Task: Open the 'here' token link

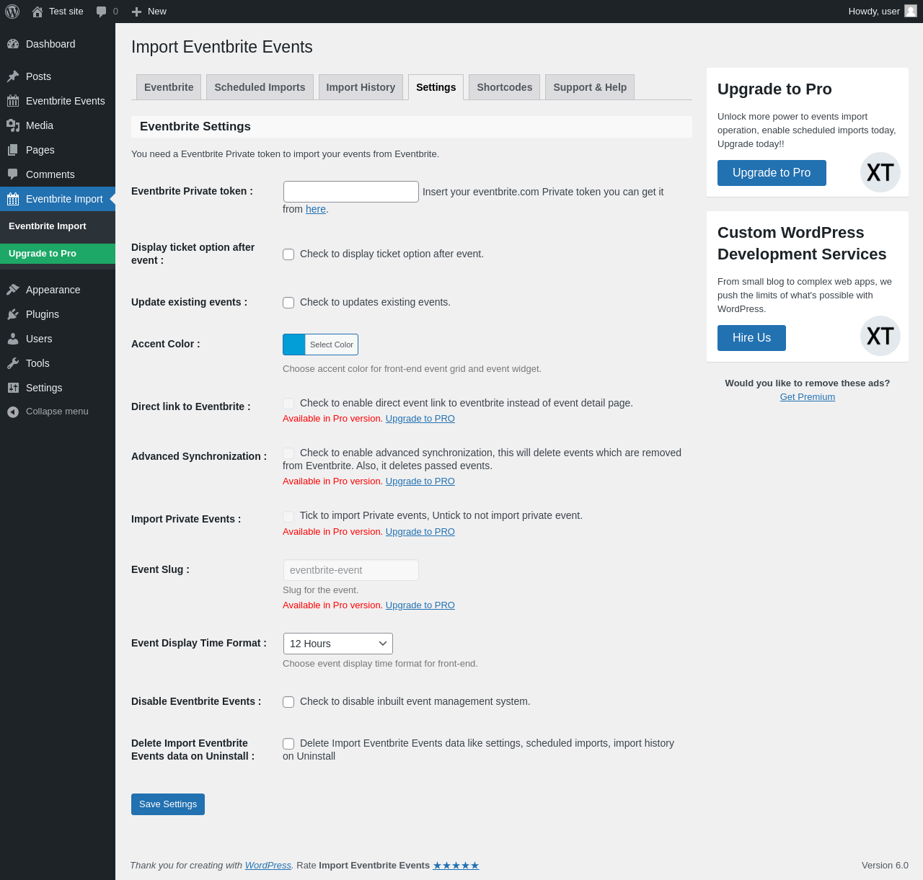Action: point(316,209)
